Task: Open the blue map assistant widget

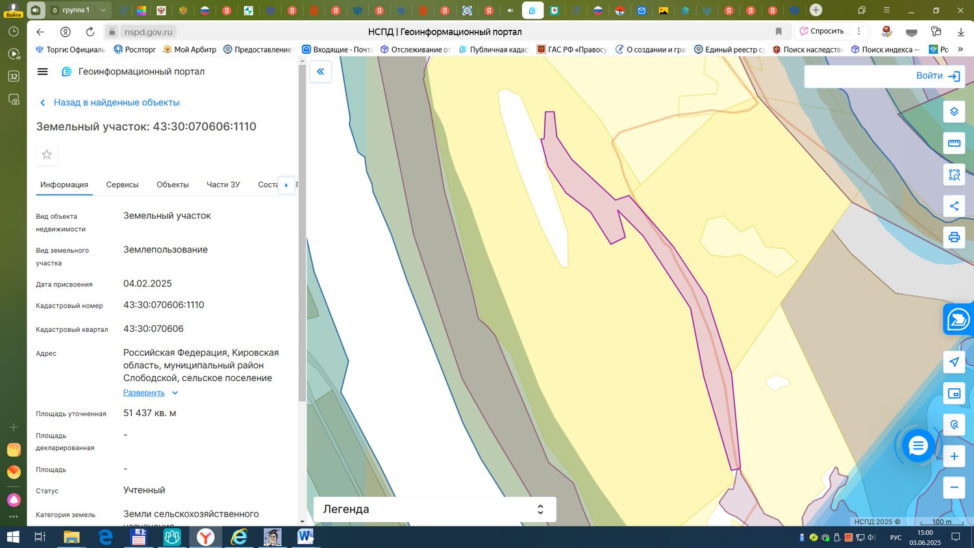Action: [958, 319]
